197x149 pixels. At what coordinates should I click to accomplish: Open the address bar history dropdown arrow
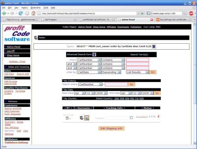(138, 13)
